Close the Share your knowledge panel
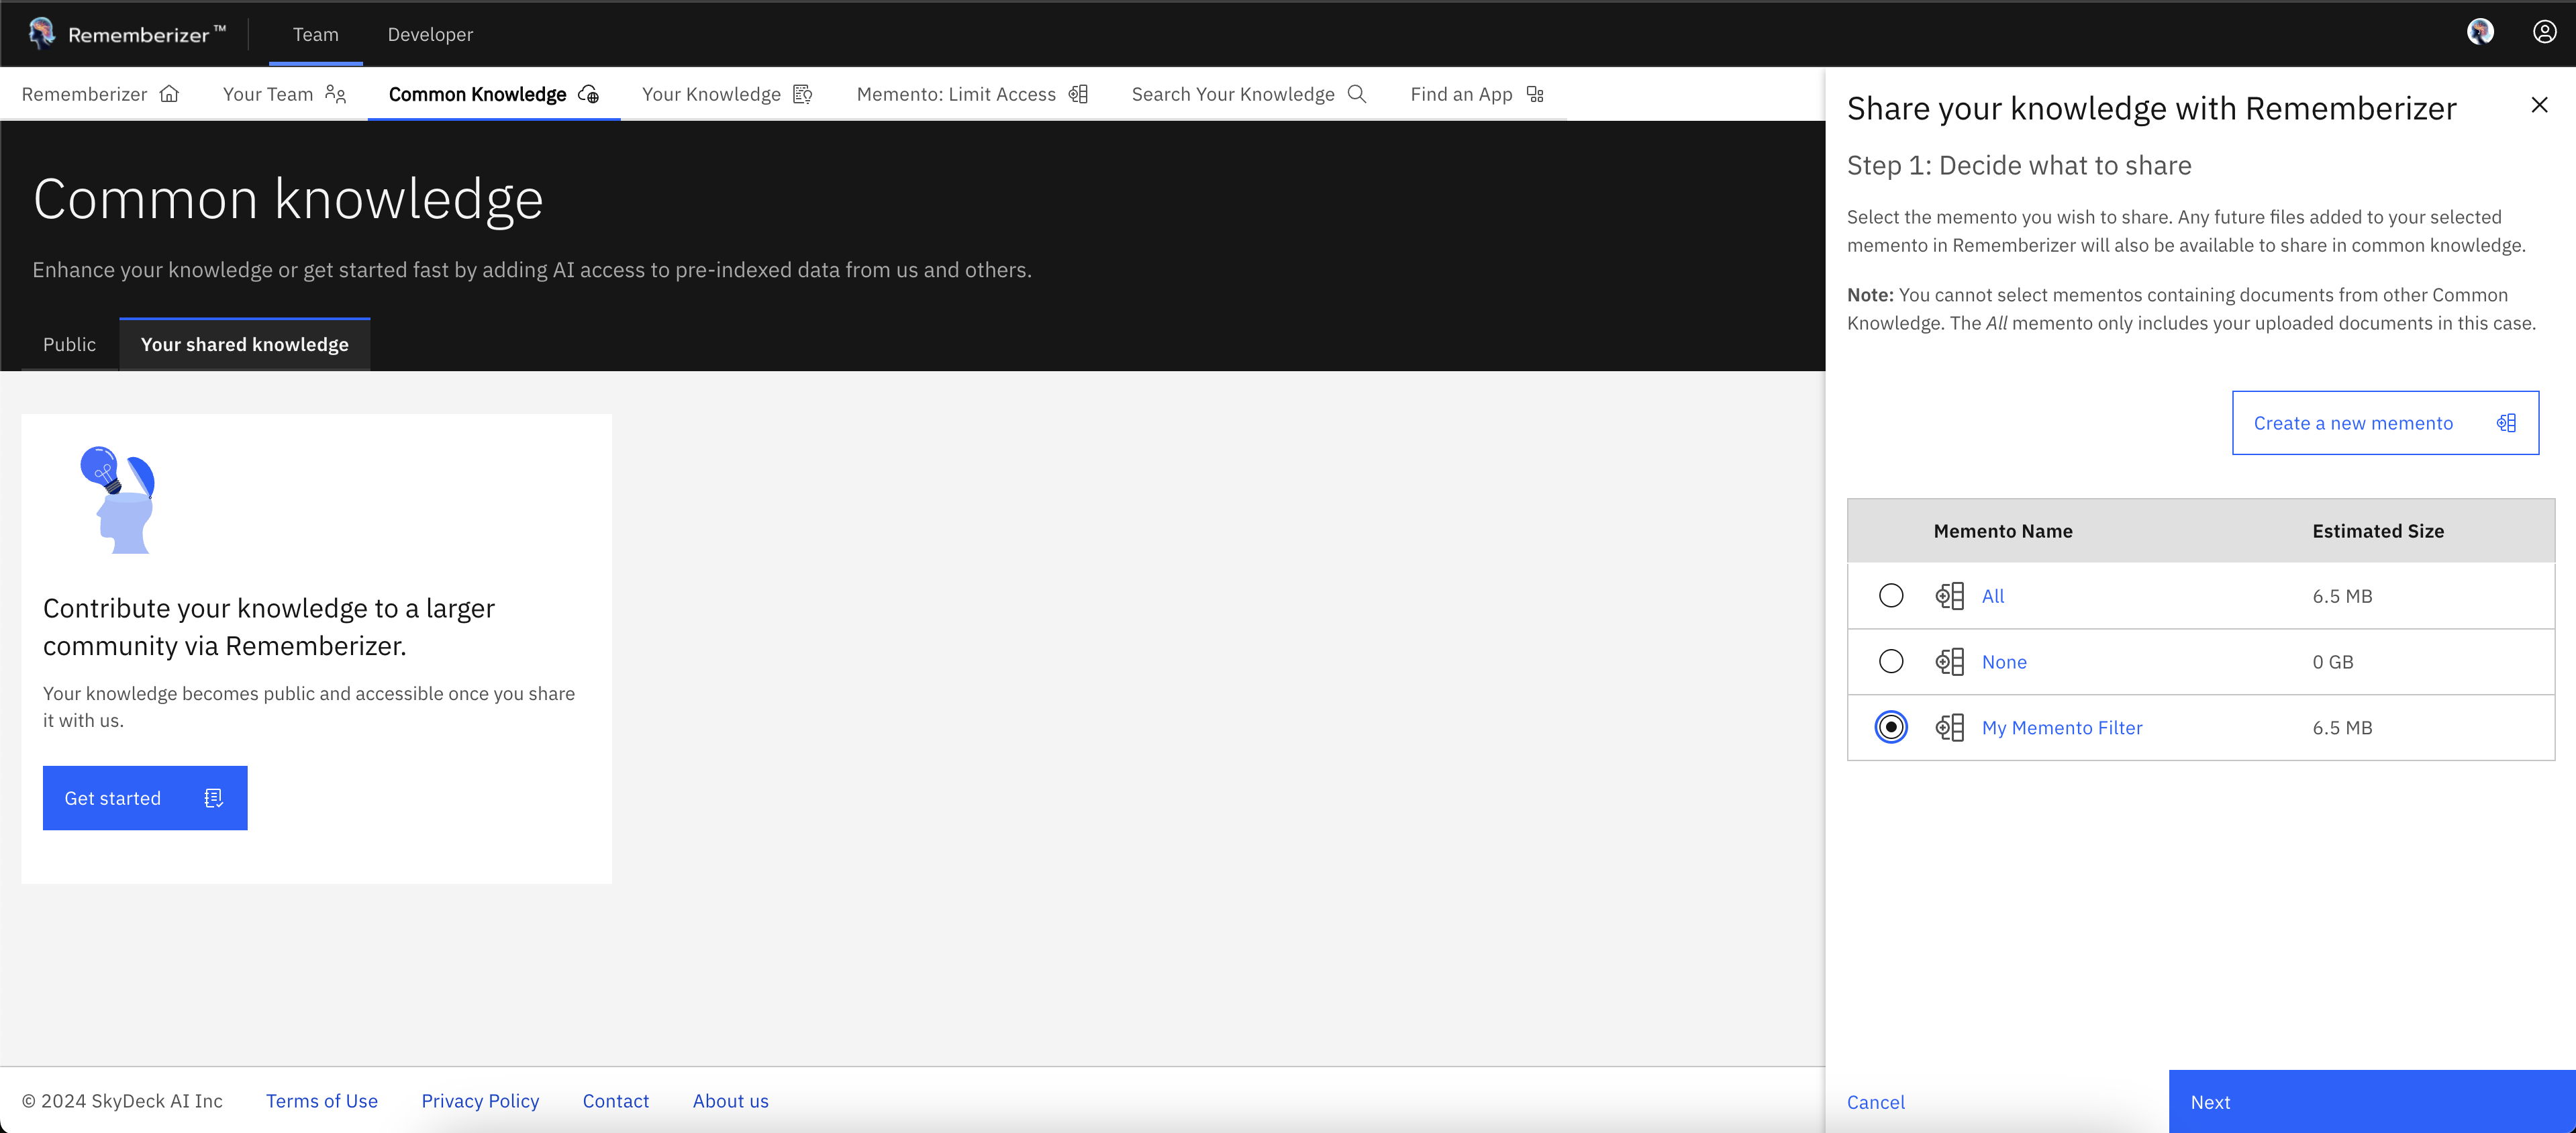The width and height of the screenshot is (2576, 1133). tap(2539, 105)
